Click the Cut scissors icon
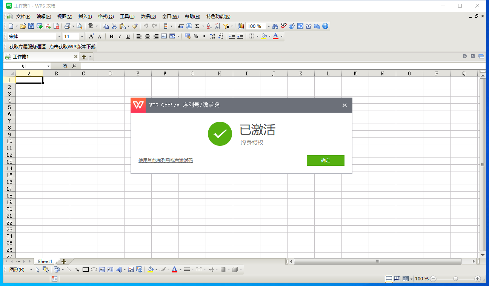489x286 pixels. (x=114, y=26)
